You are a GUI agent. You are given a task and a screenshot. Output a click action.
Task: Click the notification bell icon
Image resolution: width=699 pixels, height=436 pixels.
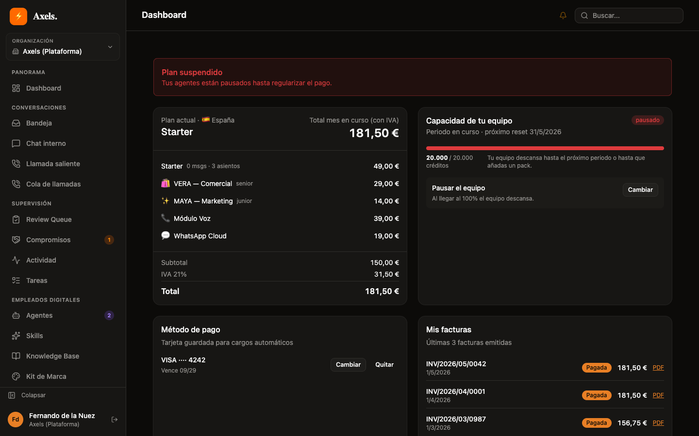click(563, 16)
